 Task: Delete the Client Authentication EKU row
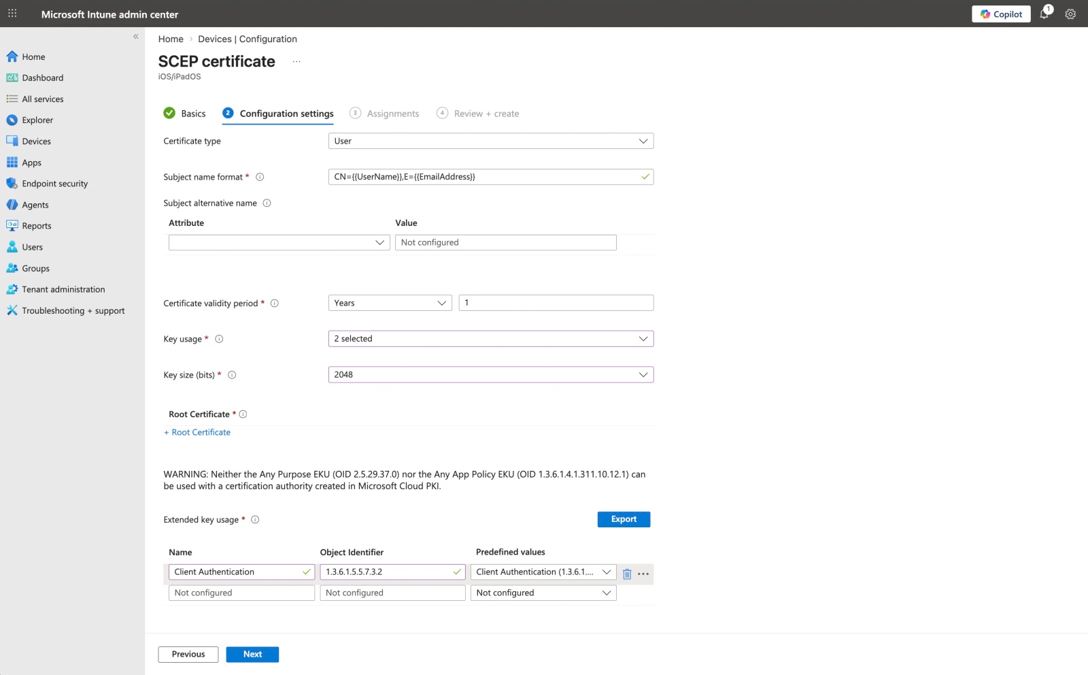627,574
